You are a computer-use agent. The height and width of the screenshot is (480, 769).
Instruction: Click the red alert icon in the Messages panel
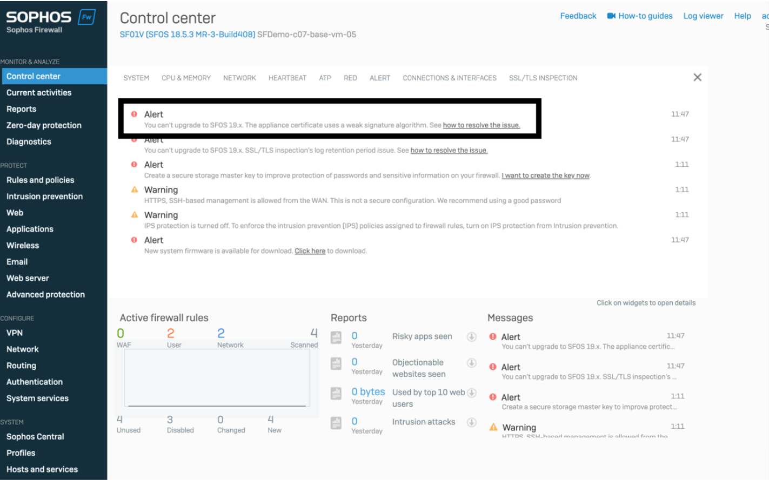coord(493,336)
